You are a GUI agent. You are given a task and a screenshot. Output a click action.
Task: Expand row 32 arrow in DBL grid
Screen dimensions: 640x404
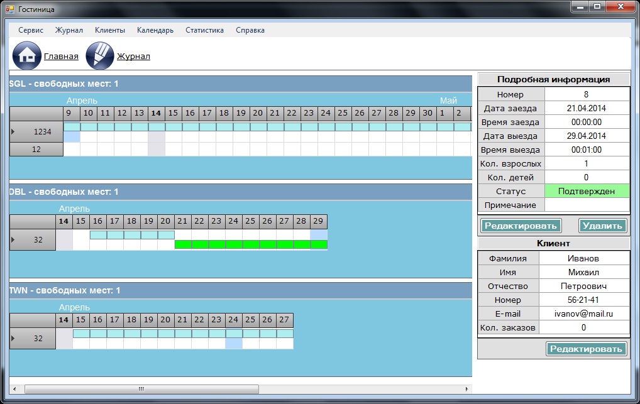coord(13,239)
